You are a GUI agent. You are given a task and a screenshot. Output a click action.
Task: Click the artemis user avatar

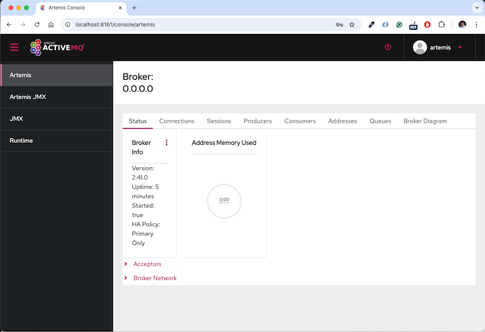(420, 47)
